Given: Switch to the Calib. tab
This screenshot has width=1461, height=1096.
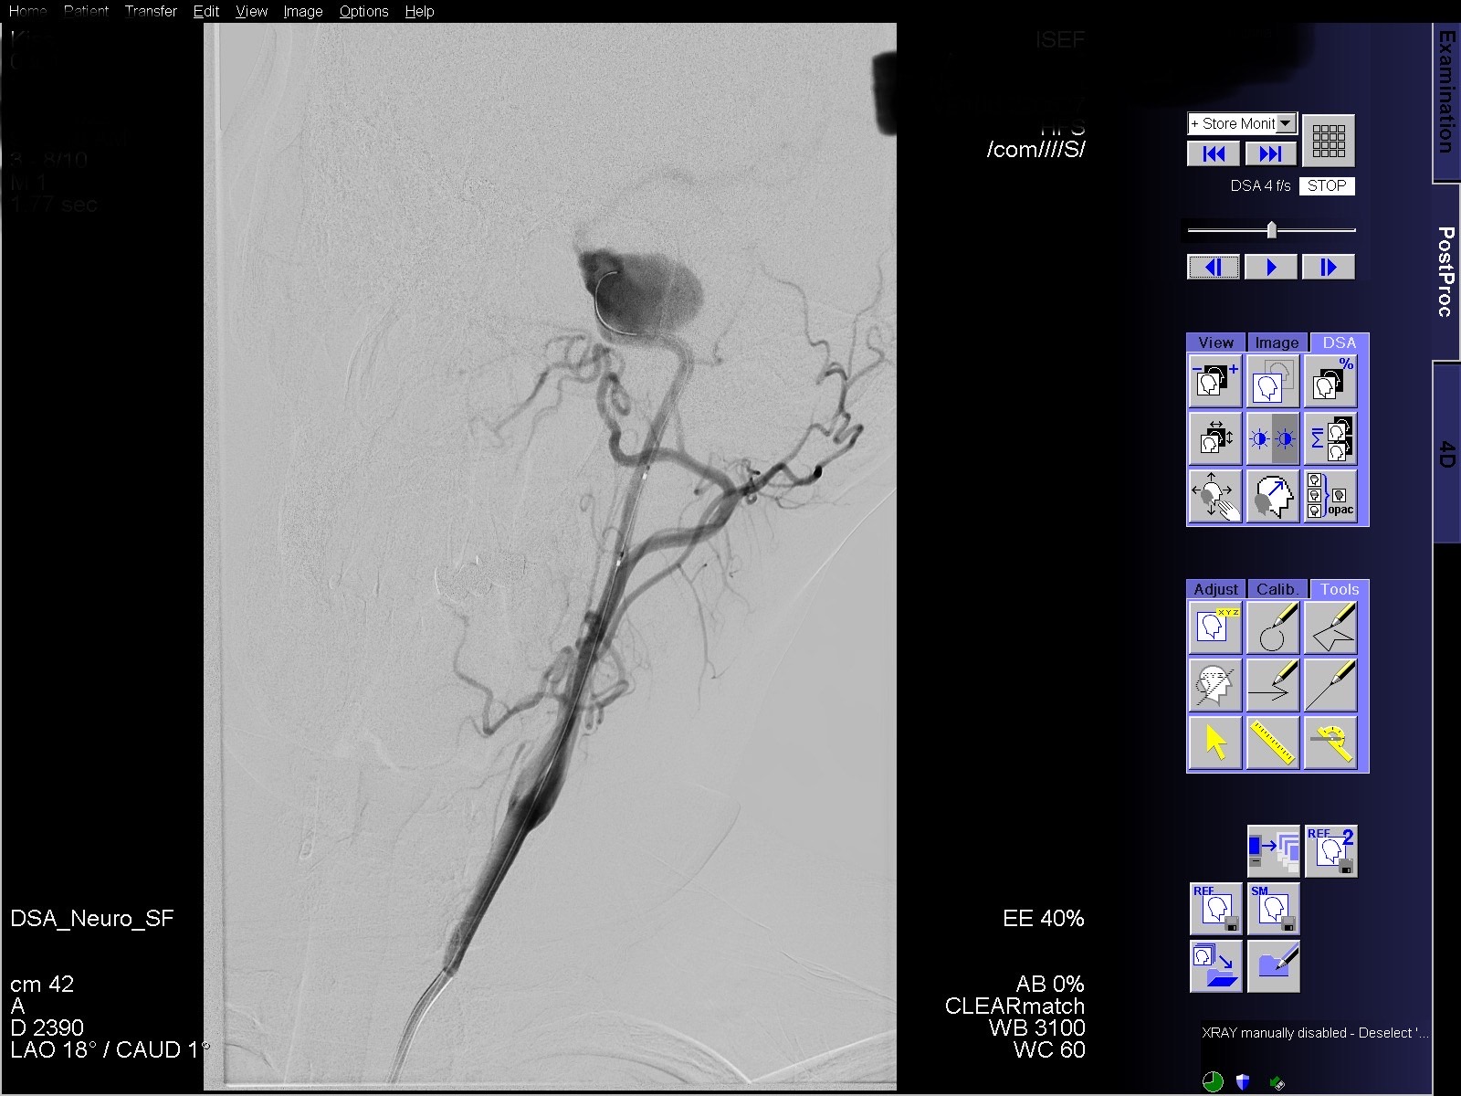Looking at the screenshot, I should click(x=1276, y=589).
